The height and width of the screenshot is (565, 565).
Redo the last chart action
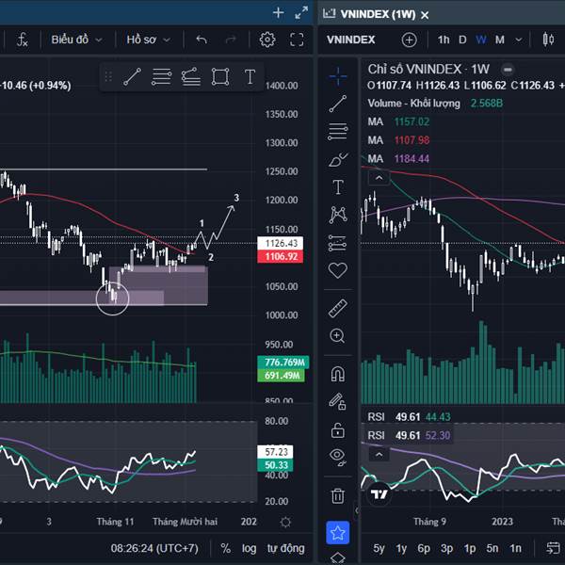[231, 40]
